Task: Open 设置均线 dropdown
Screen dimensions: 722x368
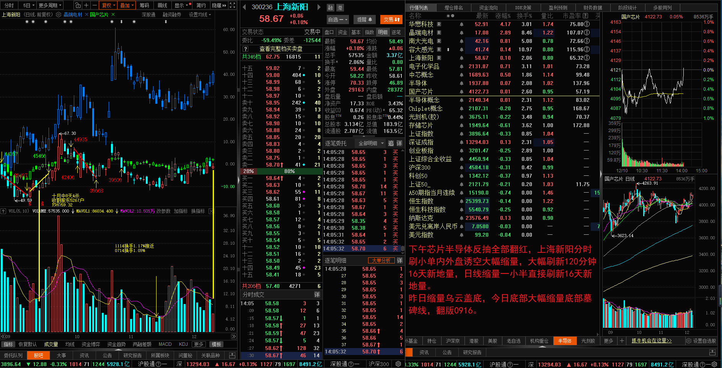Action: pyautogui.click(x=200, y=15)
